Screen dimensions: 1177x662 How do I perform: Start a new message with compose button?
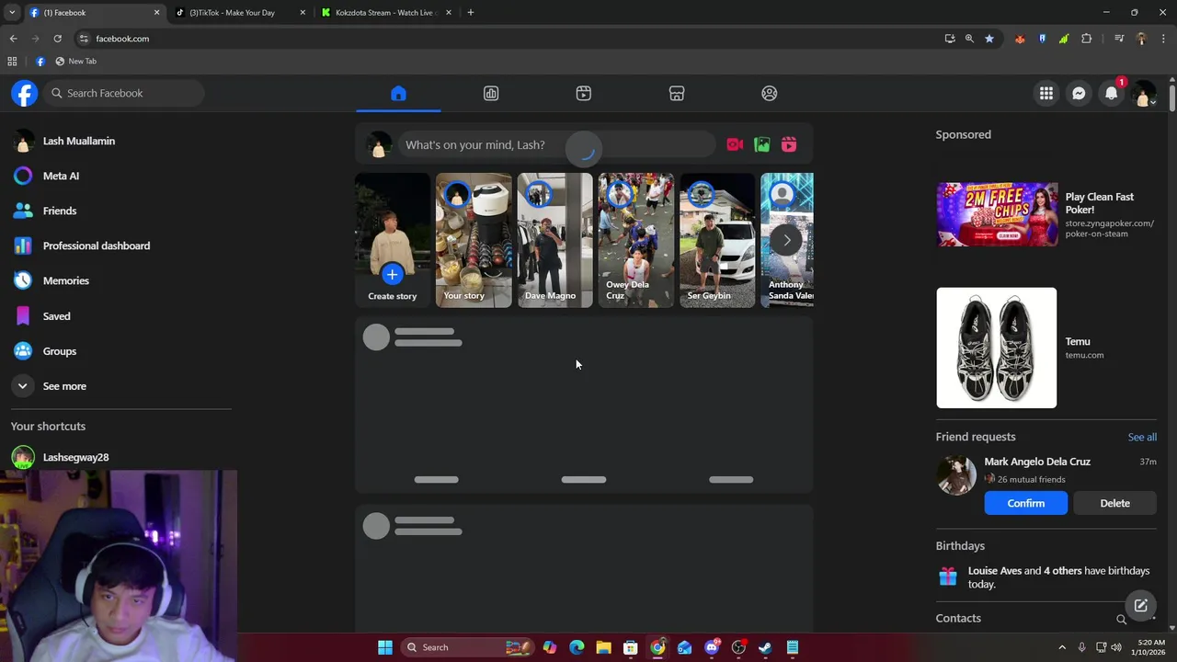pos(1140,605)
